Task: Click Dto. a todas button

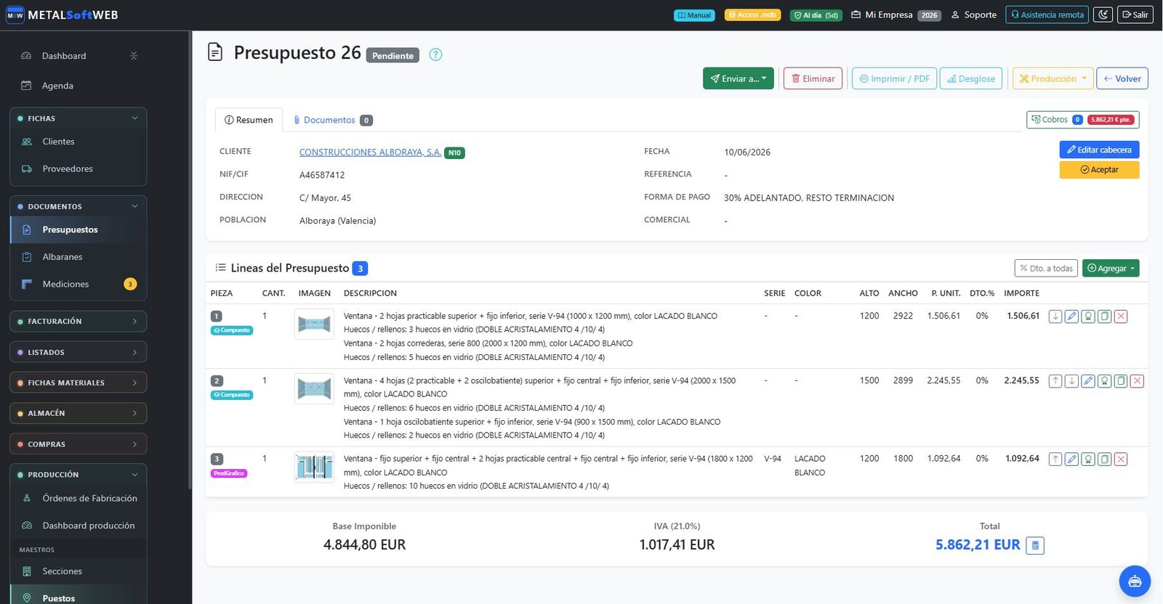Action: 1046,268
